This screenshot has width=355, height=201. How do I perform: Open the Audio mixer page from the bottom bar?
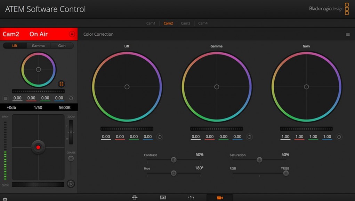(x=191, y=198)
